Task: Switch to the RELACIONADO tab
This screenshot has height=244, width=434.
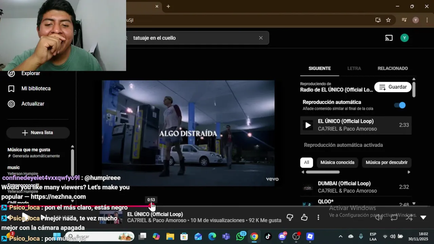Action: [393, 68]
